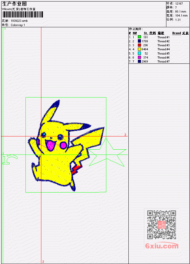The width and height of the screenshot is (190, 264).
Task: Click the navy swatch for Thread #2
Action: [x=139, y=41]
